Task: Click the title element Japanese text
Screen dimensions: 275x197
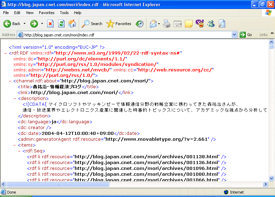Action: click(x=57, y=87)
